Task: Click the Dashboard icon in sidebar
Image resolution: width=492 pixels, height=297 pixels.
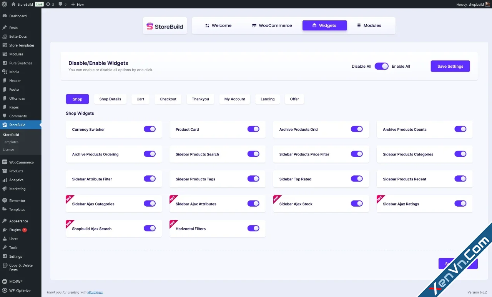Action: pos(5,16)
